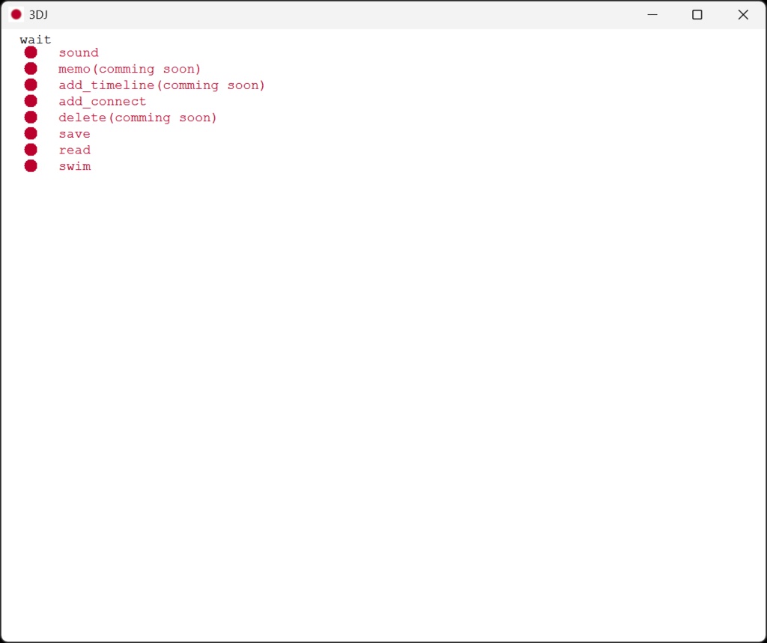The width and height of the screenshot is (767, 643).
Task: Click the red circle beside delete(comming soon)
Action: point(31,117)
